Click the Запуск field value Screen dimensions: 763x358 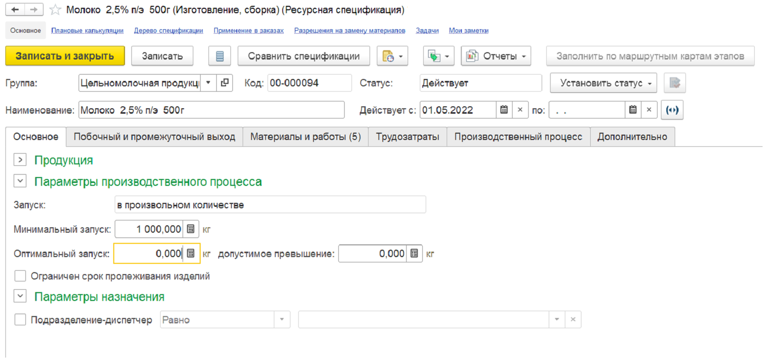coord(269,205)
